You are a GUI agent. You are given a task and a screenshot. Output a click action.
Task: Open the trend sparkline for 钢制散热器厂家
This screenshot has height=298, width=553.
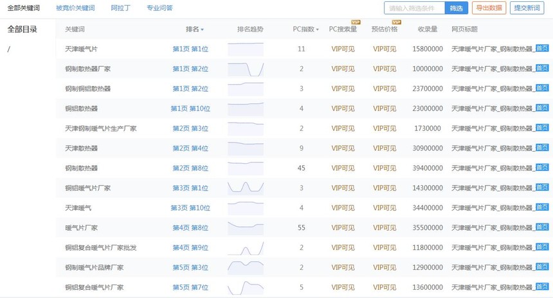point(246,69)
